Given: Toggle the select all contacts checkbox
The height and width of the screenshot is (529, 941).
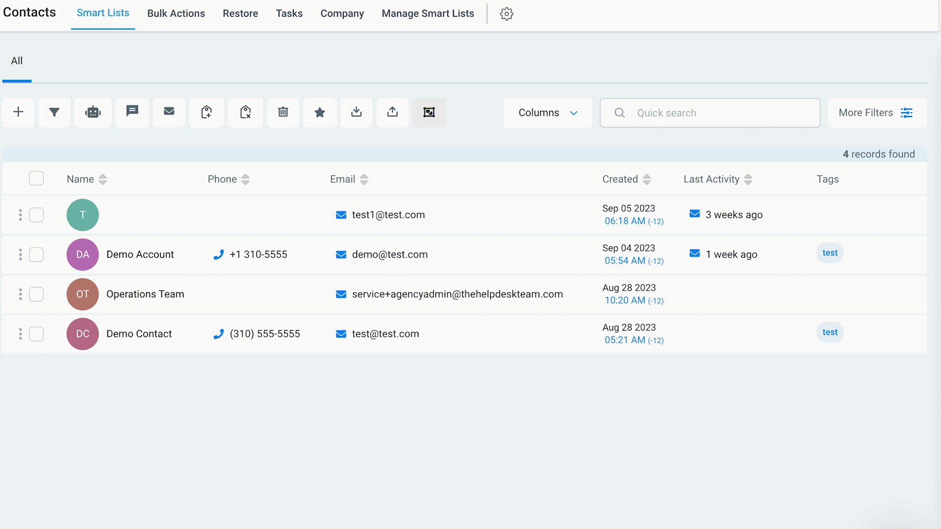Looking at the screenshot, I should [x=36, y=178].
